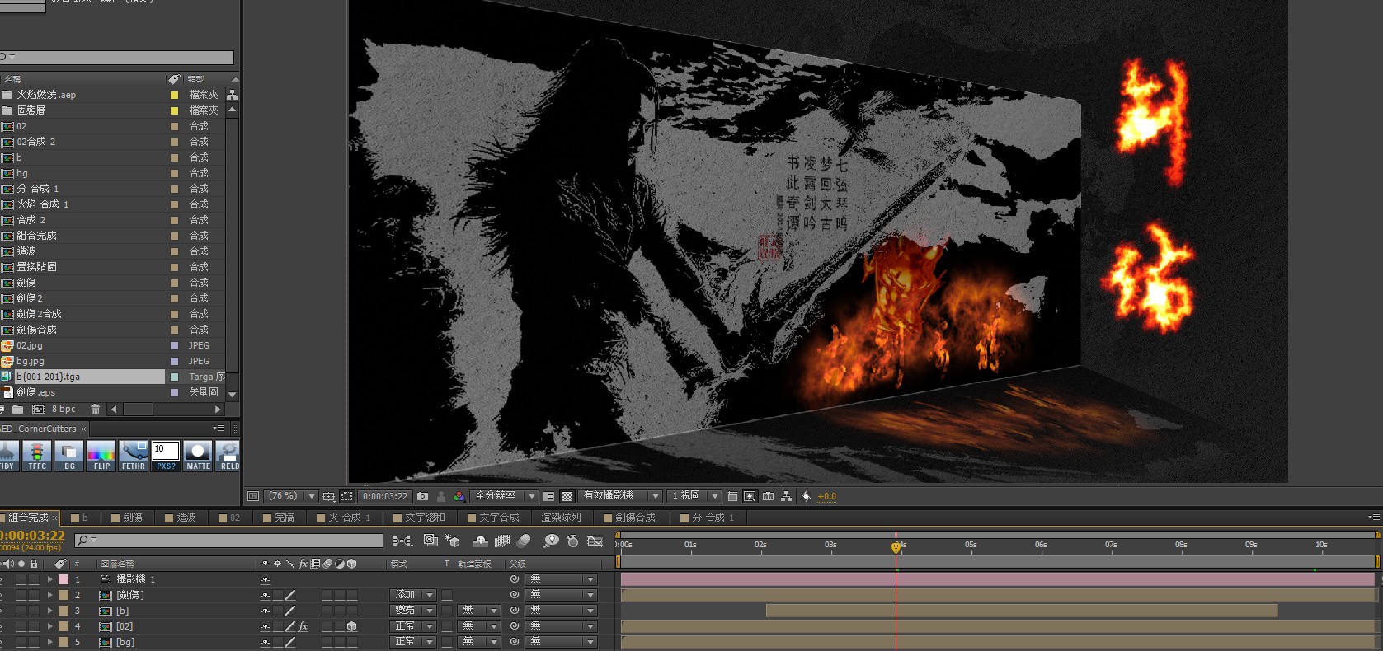Screen dimensions: 1383x651
Task: Click yellow label swatch of 固態層 folder
Action: click(x=174, y=110)
